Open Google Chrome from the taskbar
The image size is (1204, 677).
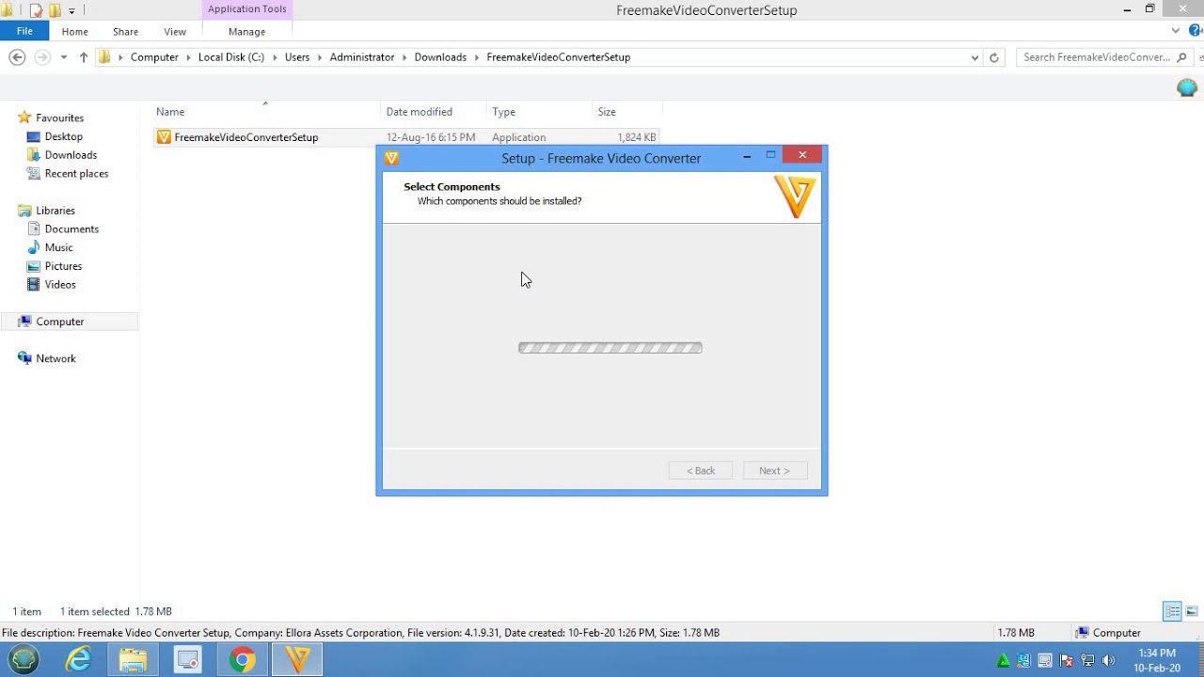click(243, 659)
